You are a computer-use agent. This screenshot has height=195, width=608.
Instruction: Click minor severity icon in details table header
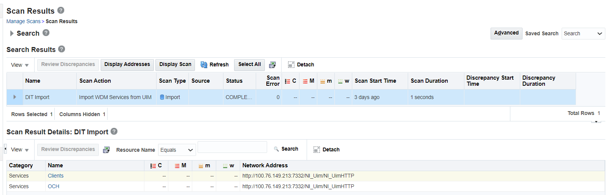click(201, 166)
